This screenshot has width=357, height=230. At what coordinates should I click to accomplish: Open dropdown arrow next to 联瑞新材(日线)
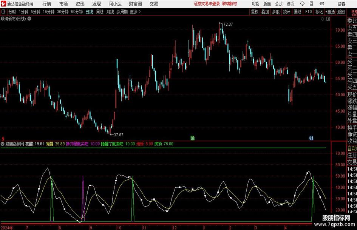click(x=29, y=18)
